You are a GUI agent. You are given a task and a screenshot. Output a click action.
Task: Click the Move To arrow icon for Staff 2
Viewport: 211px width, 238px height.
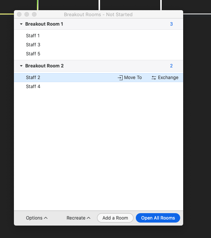coord(120,78)
